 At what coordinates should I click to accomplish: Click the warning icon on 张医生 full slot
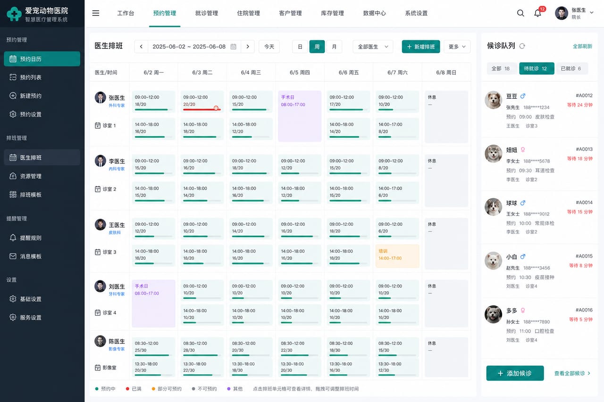pos(216,108)
